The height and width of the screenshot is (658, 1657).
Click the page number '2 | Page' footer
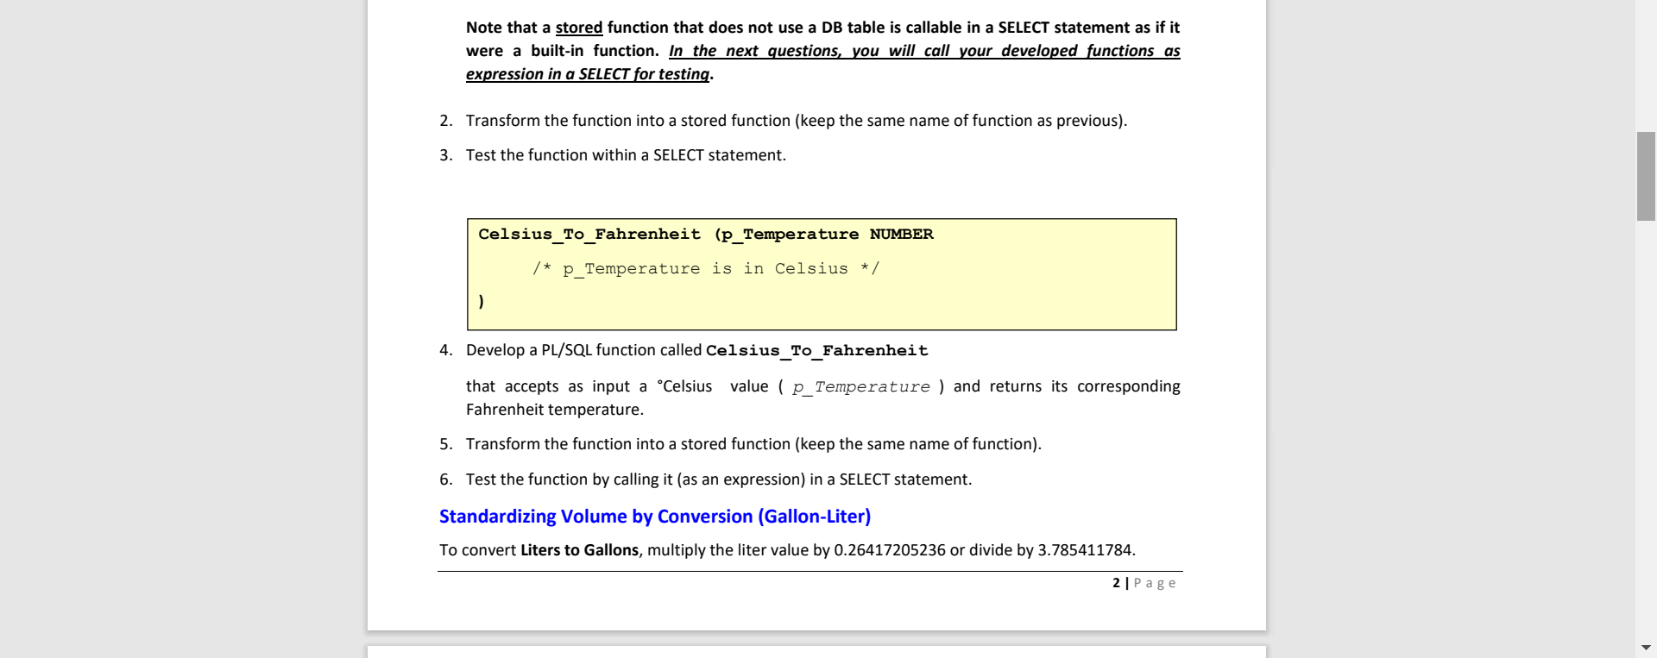1144,583
